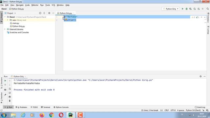This screenshot has height=118, width=210.
Task: Rerun program in Run panel
Action: coord(5,81)
